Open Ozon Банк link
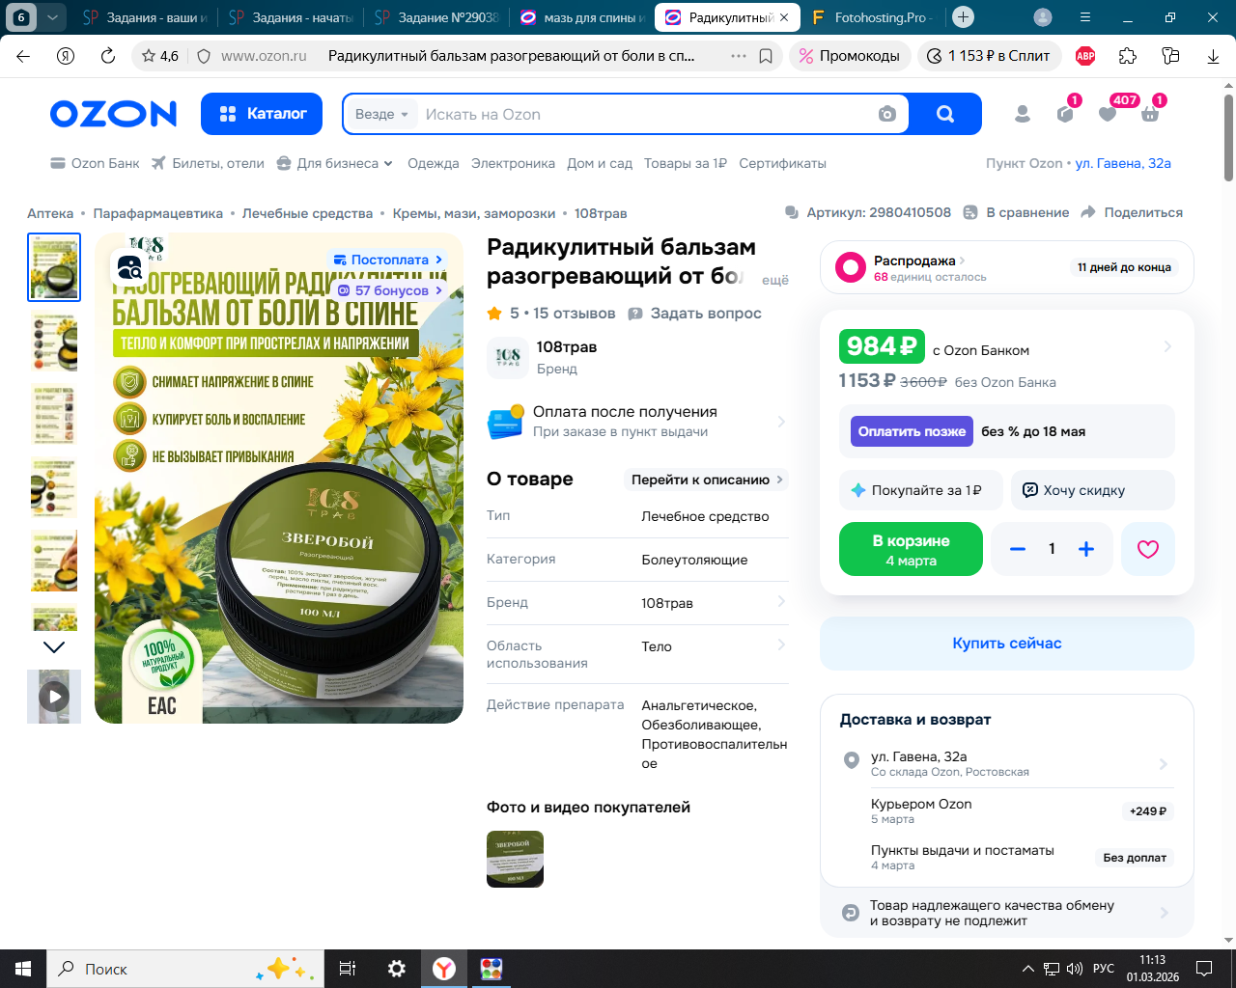Image resolution: width=1236 pixels, height=988 pixels. coord(96,163)
